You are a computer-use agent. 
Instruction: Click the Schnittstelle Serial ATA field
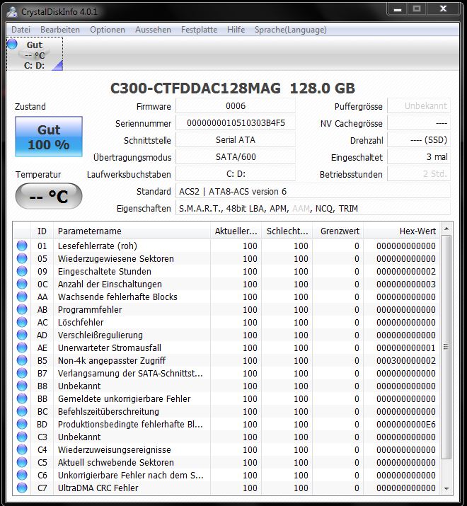coord(236,139)
